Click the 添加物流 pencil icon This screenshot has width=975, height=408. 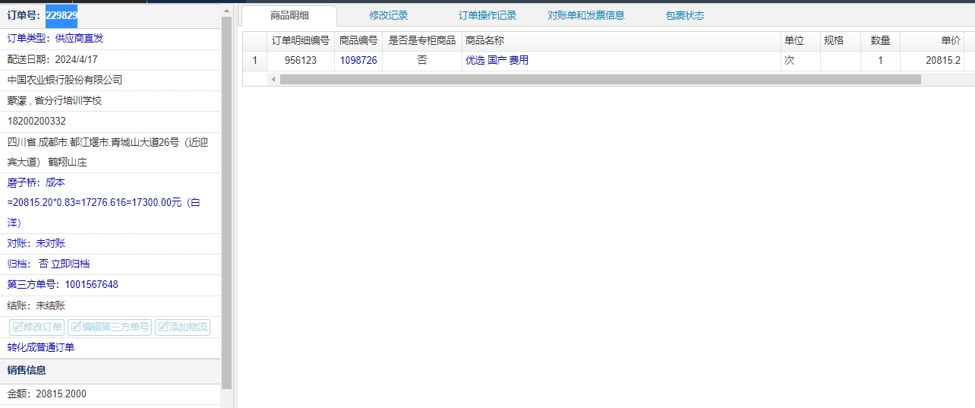(x=163, y=327)
